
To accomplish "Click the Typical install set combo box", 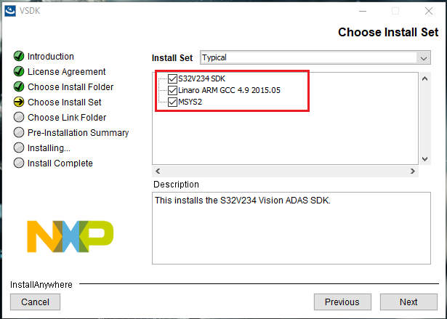I will click(315, 57).
